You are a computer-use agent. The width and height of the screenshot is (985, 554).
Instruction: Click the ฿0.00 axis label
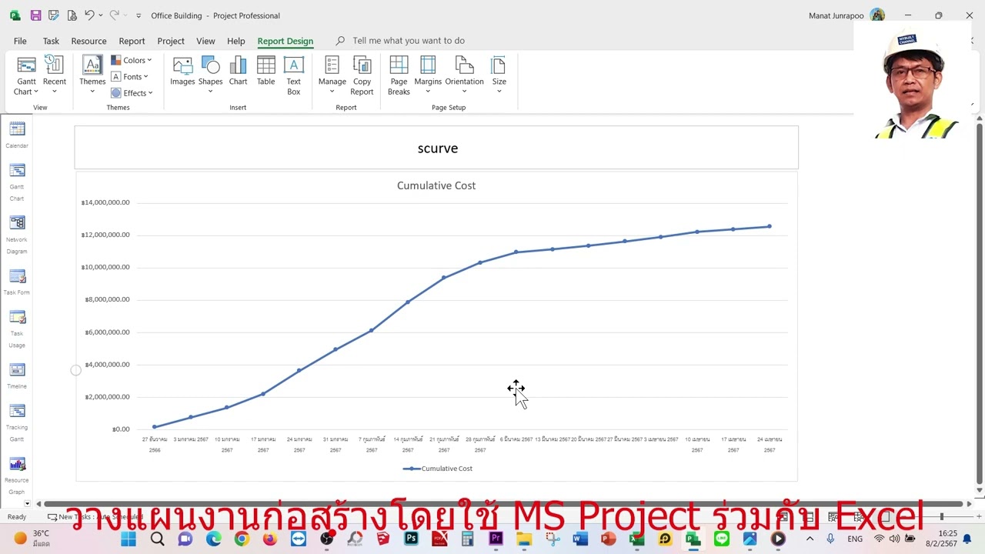click(x=121, y=429)
